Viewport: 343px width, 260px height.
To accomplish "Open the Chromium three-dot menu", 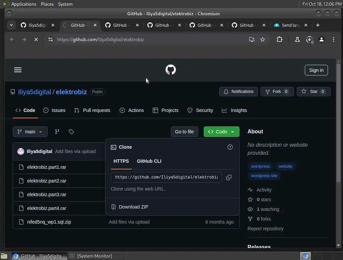I will (x=333, y=39).
